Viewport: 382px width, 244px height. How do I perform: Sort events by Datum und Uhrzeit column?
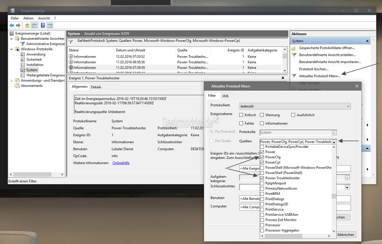[x=144, y=50]
